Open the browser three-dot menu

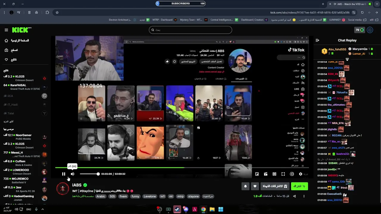click(x=4, y=12)
